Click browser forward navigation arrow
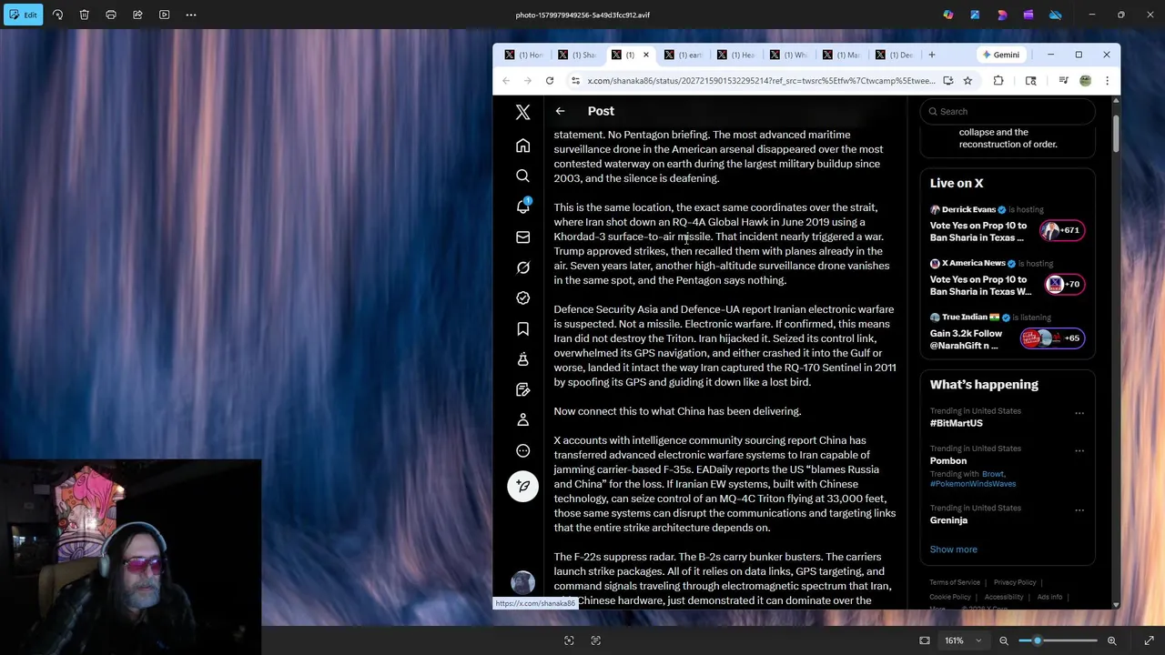1165x655 pixels. (528, 81)
